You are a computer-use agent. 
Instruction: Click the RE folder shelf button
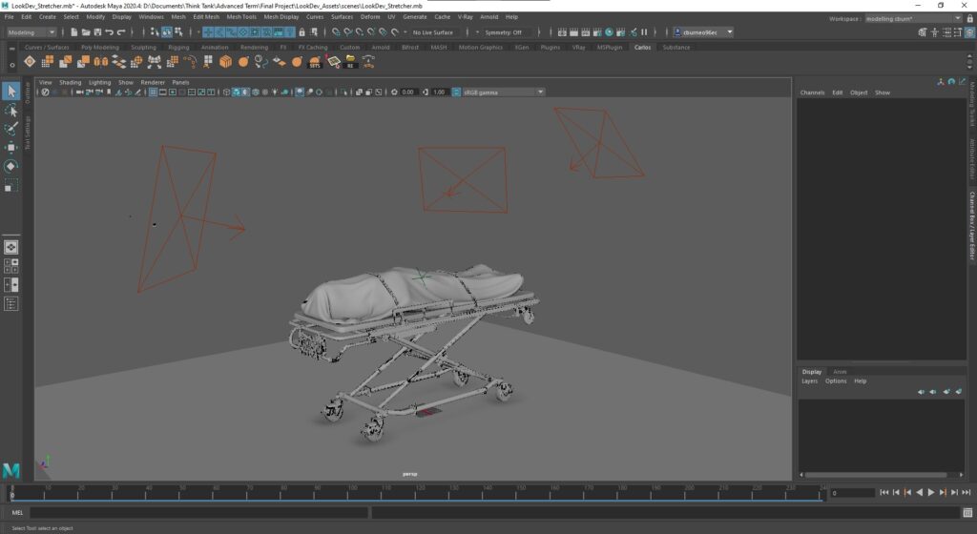(x=350, y=62)
